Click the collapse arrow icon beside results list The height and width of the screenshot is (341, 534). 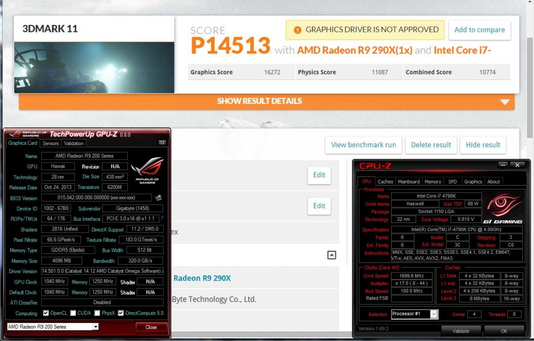click(x=332, y=255)
